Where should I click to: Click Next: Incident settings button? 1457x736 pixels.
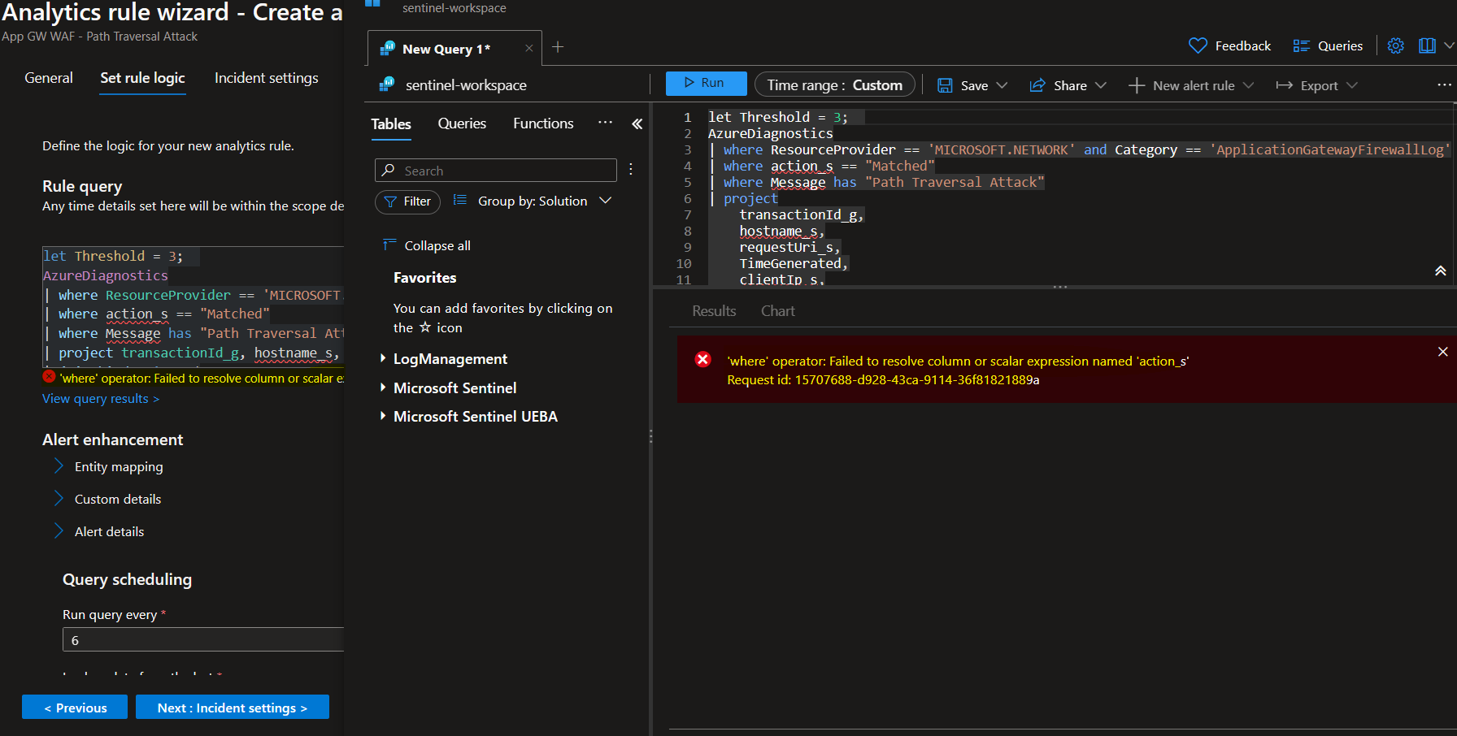pos(233,708)
